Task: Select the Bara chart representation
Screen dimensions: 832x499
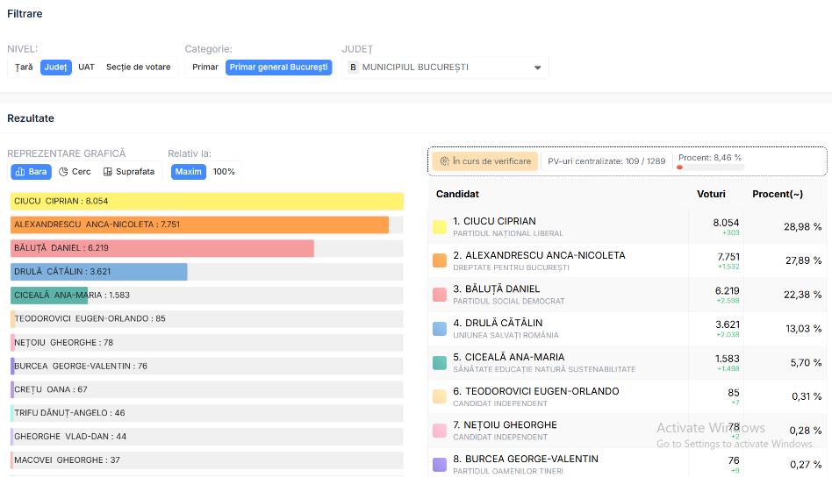Action: 32,172
